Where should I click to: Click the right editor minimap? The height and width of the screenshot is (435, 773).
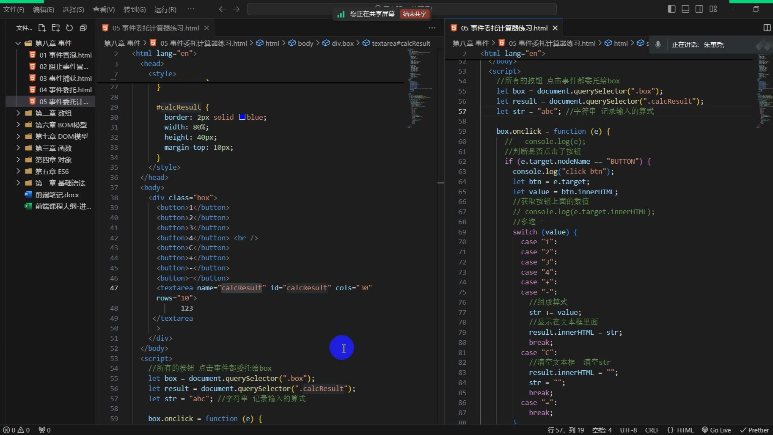point(764,91)
